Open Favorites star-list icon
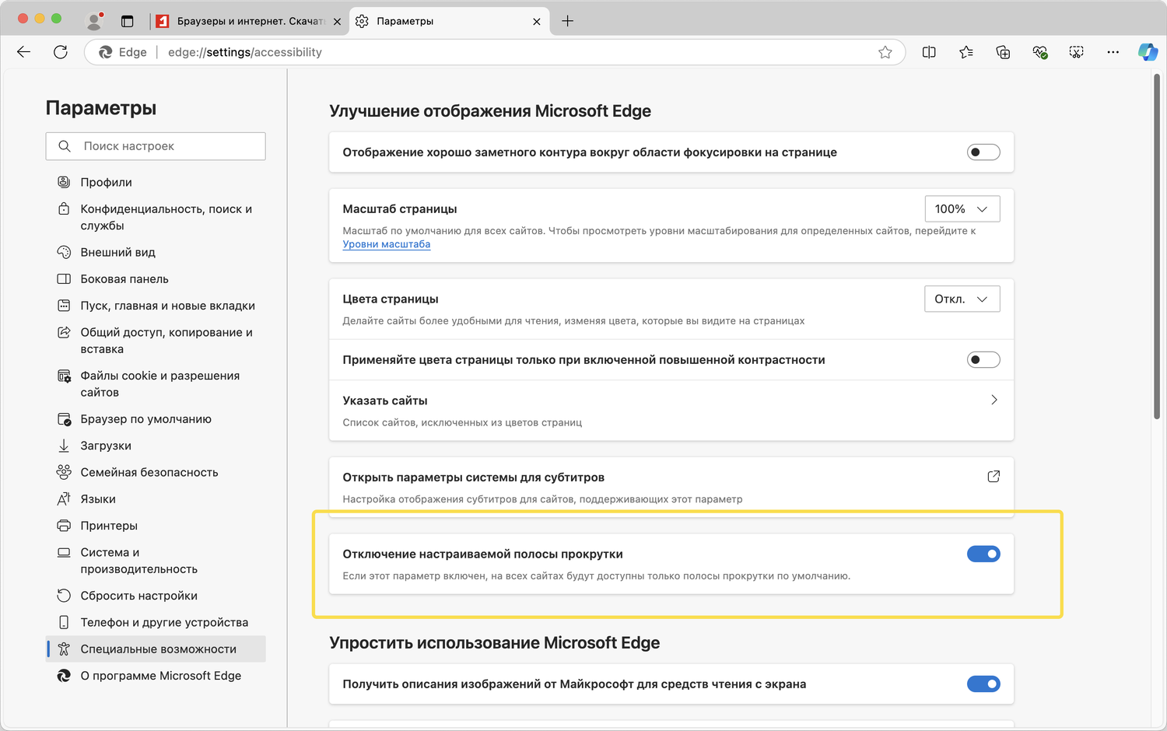1167x731 pixels. point(966,52)
